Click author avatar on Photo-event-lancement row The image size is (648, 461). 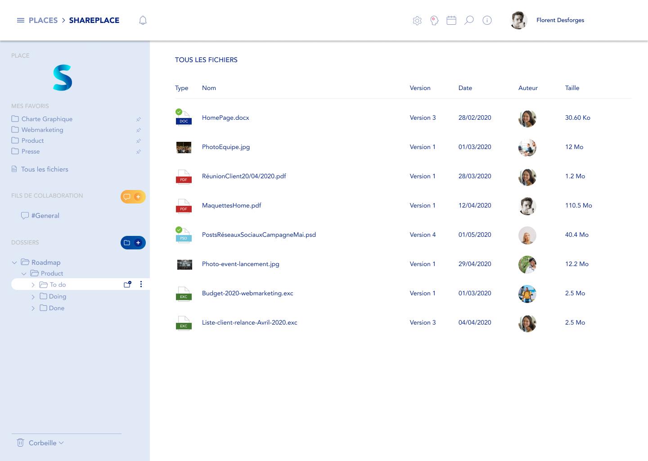click(x=527, y=265)
